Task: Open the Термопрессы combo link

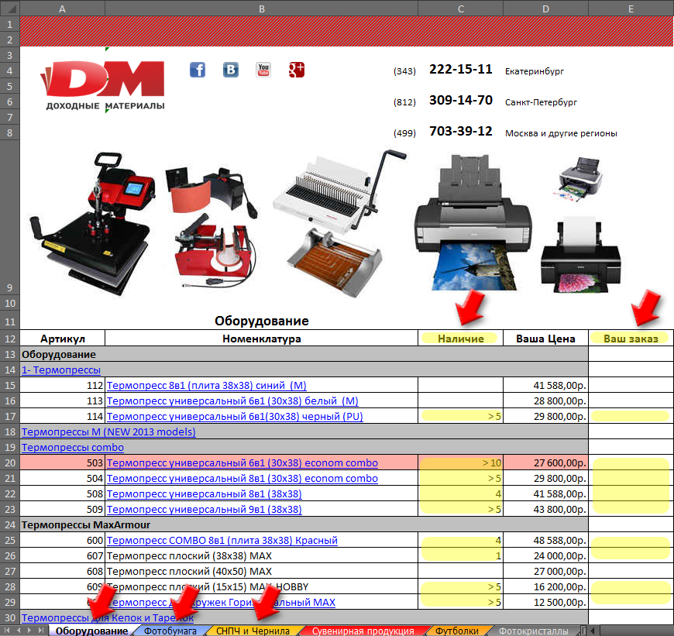Action: click(73, 447)
